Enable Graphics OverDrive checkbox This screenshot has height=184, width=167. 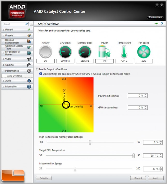(37, 69)
